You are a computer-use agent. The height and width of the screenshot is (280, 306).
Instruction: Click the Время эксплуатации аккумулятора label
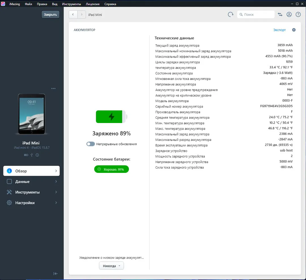point(181,145)
